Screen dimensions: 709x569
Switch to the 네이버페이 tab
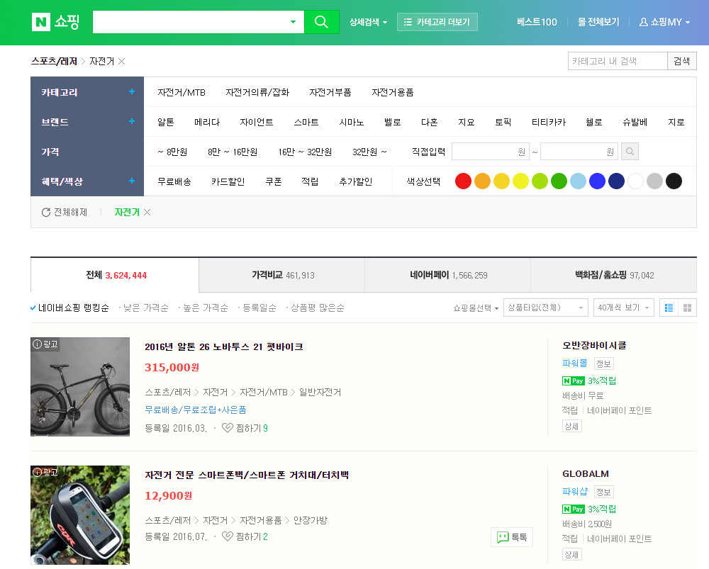pyautogui.click(x=447, y=275)
